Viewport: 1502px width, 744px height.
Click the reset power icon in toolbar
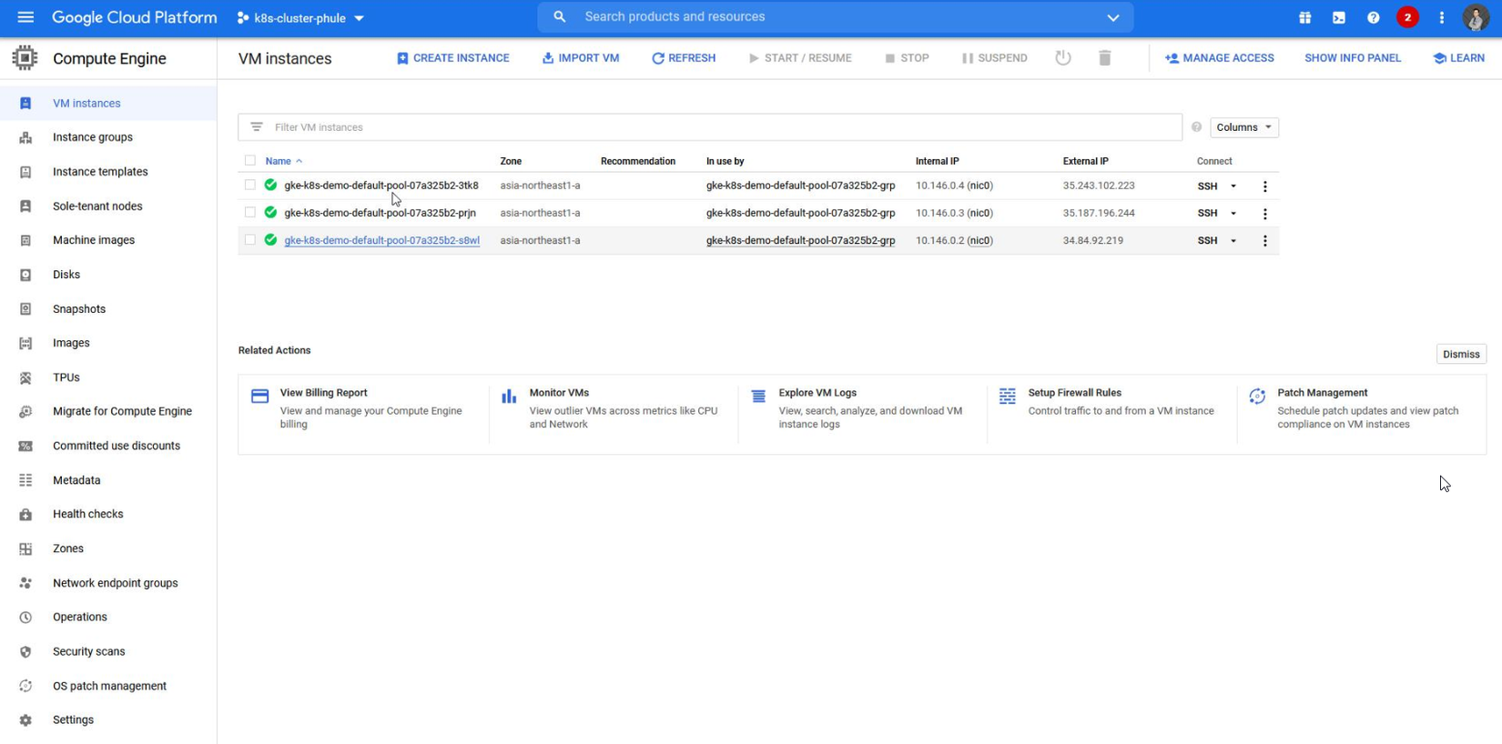pyautogui.click(x=1063, y=58)
